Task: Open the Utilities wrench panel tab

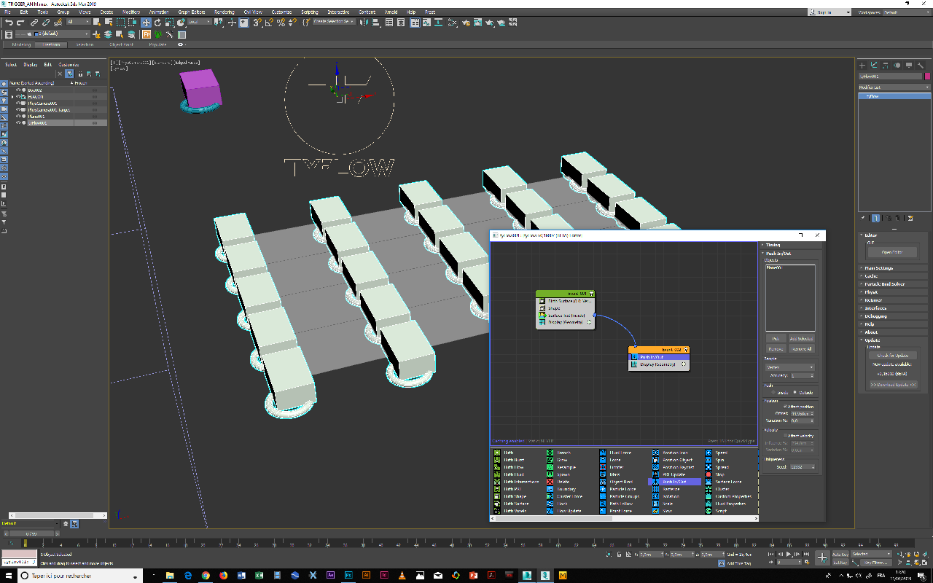Action: (921, 66)
